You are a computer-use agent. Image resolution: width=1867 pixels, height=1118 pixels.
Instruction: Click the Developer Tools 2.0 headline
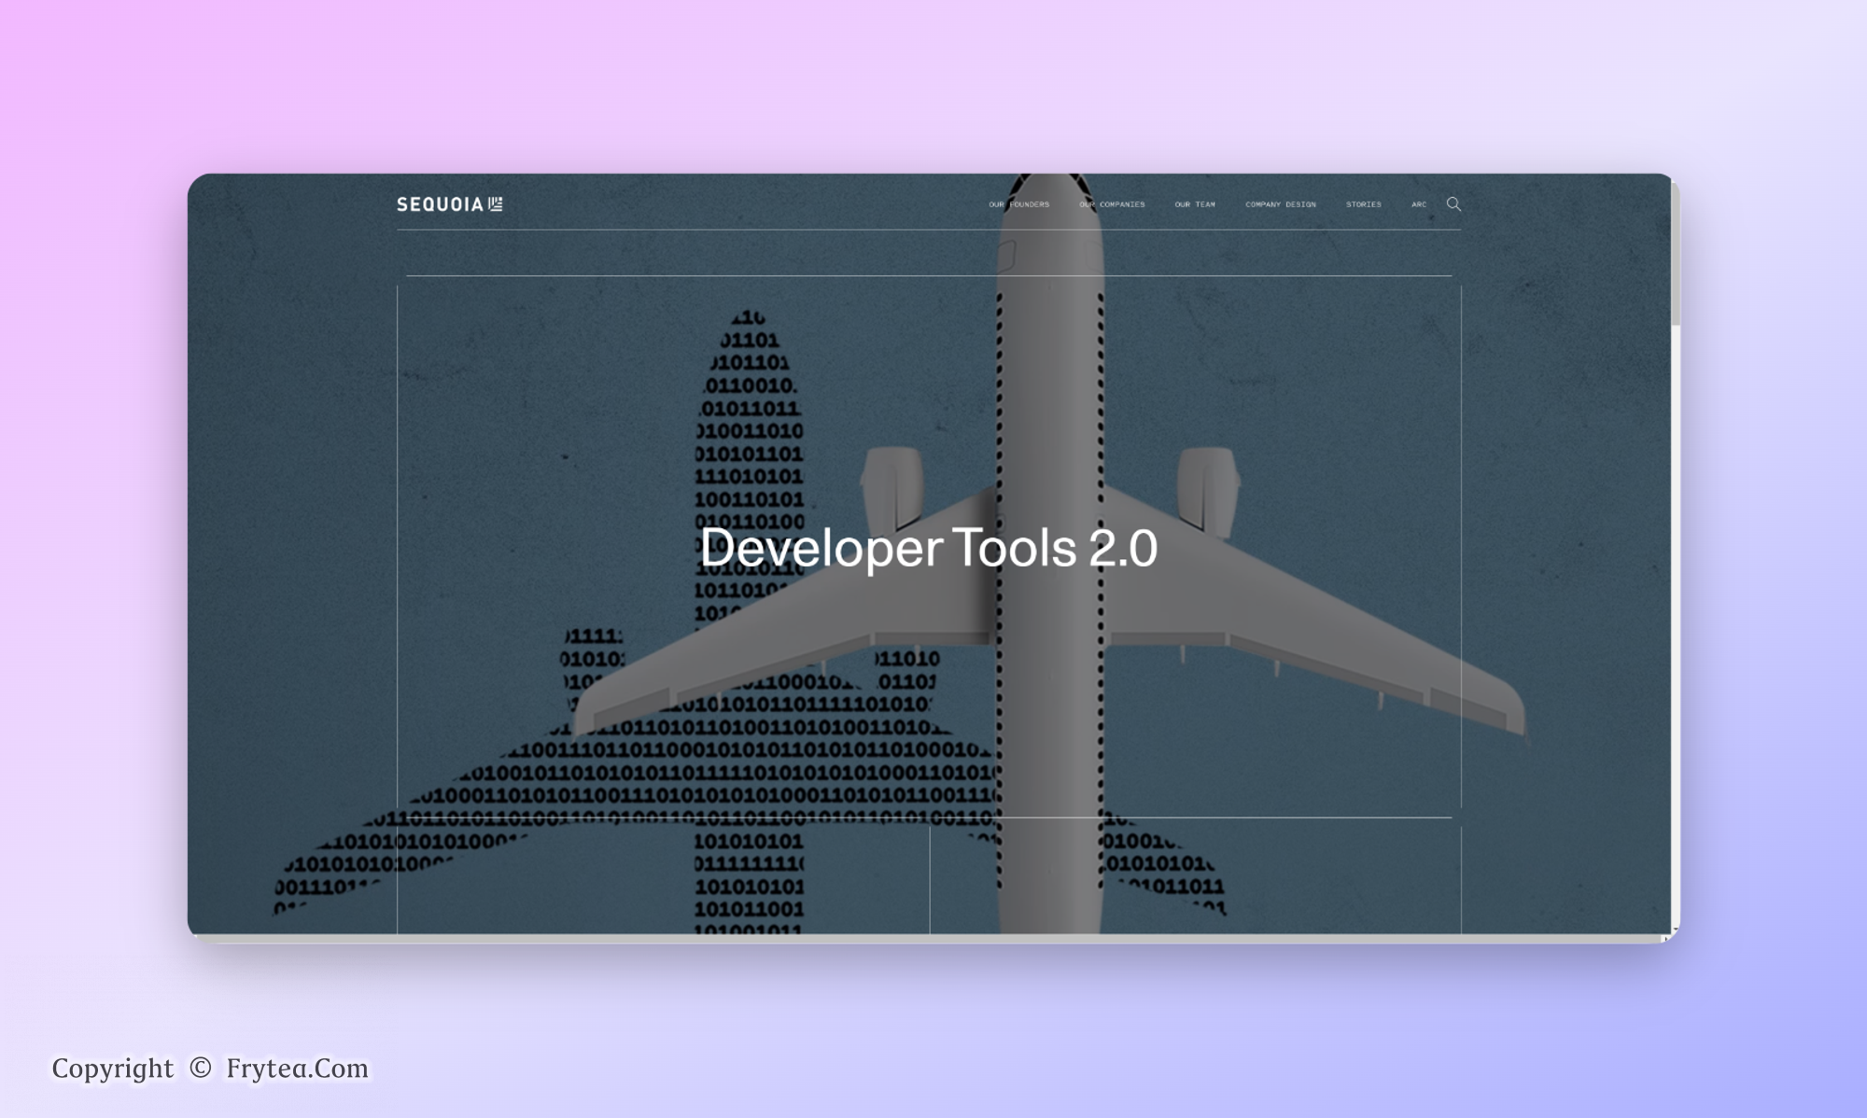click(928, 548)
